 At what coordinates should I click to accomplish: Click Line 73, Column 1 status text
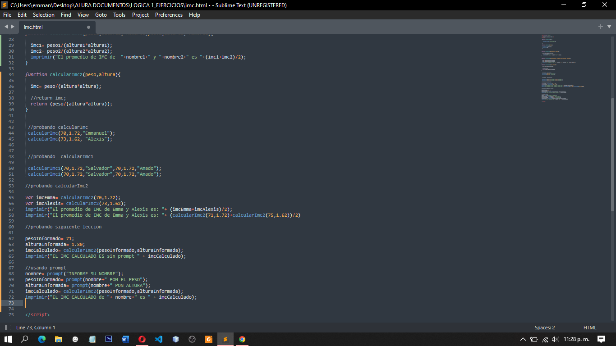36,328
